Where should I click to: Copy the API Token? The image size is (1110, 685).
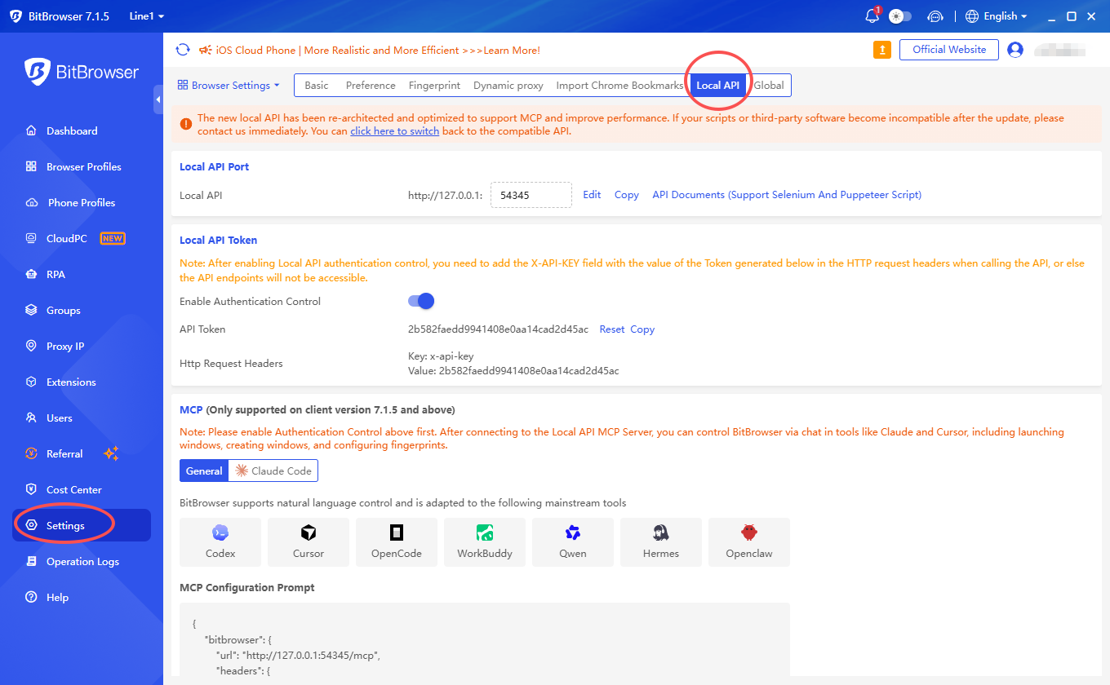642,329
